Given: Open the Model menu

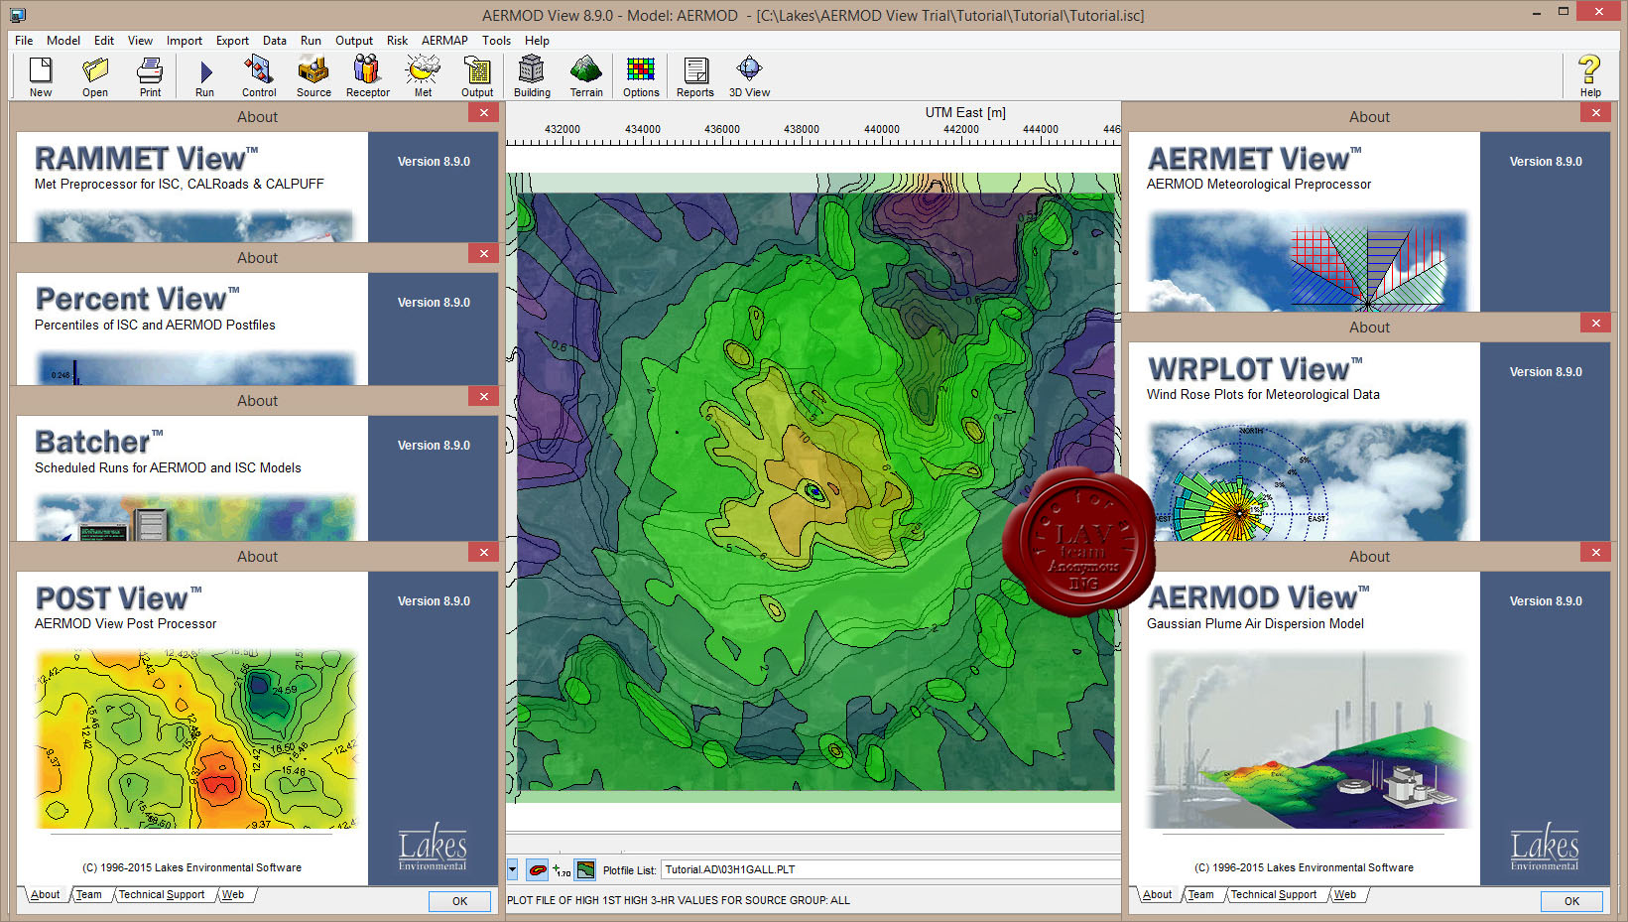Looking at the screenshot, I should [x=63, y=41].
